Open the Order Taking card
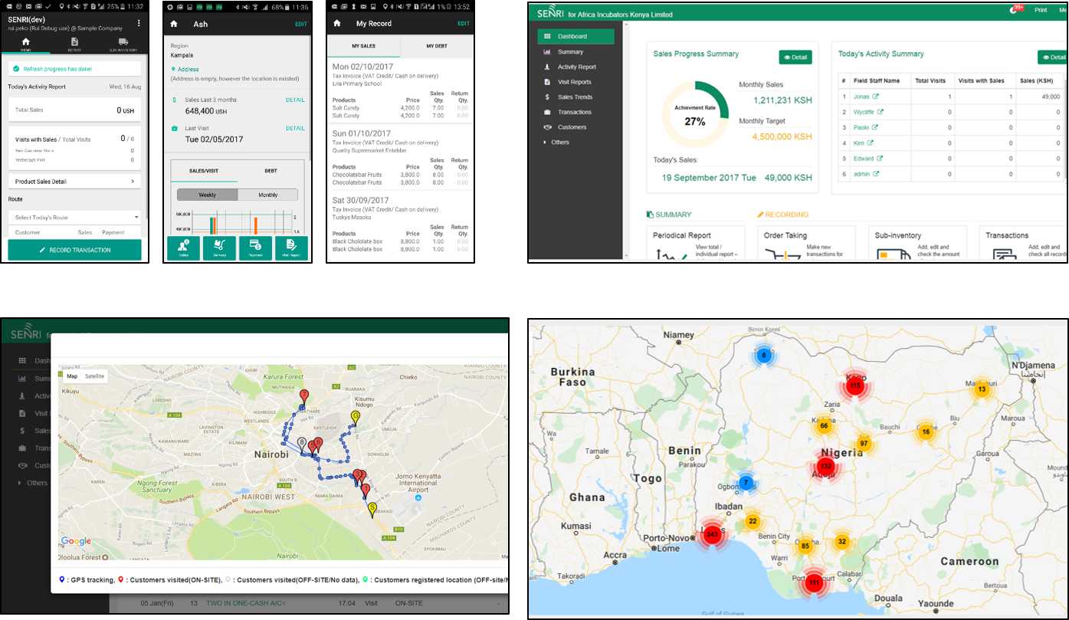Viewport: 1069px width, 620px height. [x=806, y=243]
